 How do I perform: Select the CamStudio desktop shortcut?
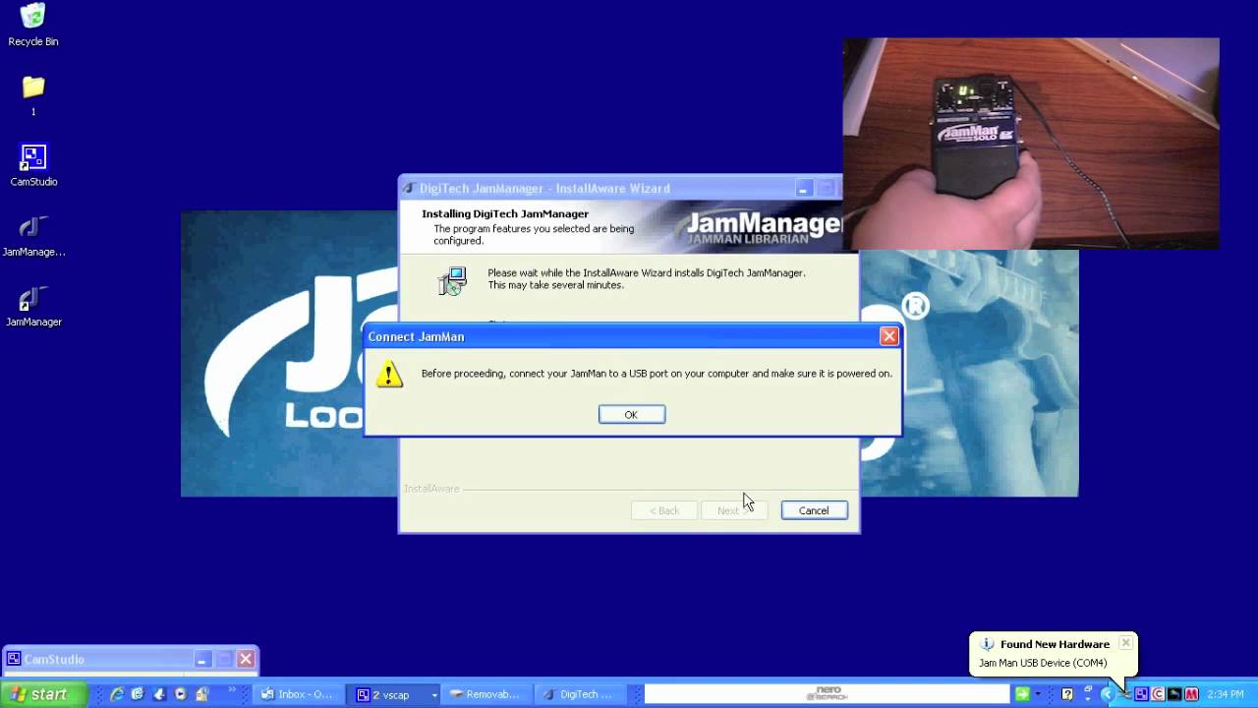pyautogui.click(x=33, y=165)
